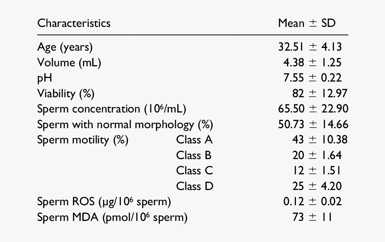Click the Class D value 25 ± 4.20
The width and height of the screenshot is (385, 242).
coord(317,186)
